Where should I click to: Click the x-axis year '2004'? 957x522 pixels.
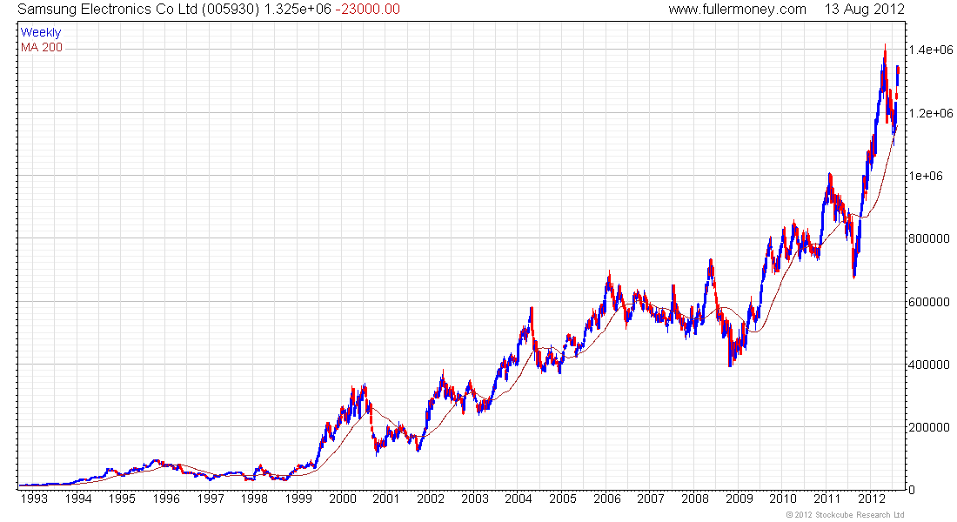click(519, 499)
